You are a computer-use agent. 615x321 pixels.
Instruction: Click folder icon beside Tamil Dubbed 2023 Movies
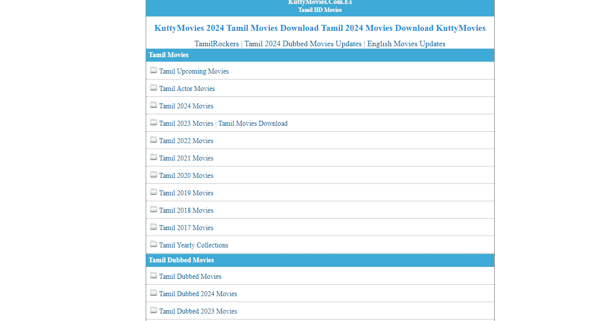coord(154,310)
